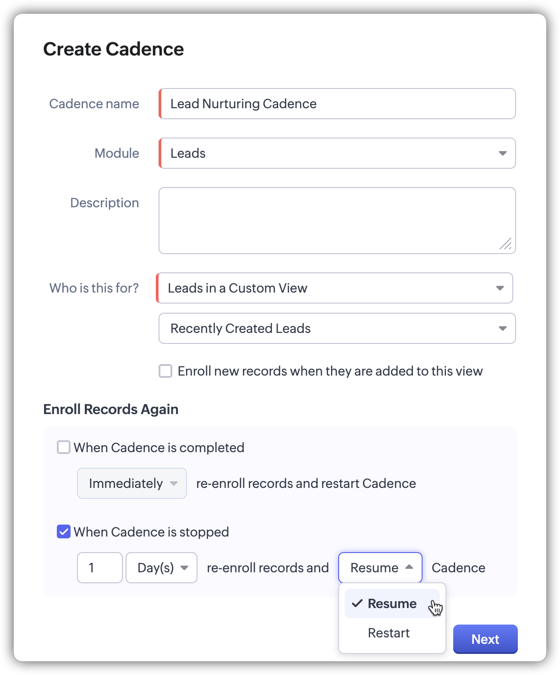
Task: Click the Recently Created Leads caret arrow
Action: (x=503, y=328)
